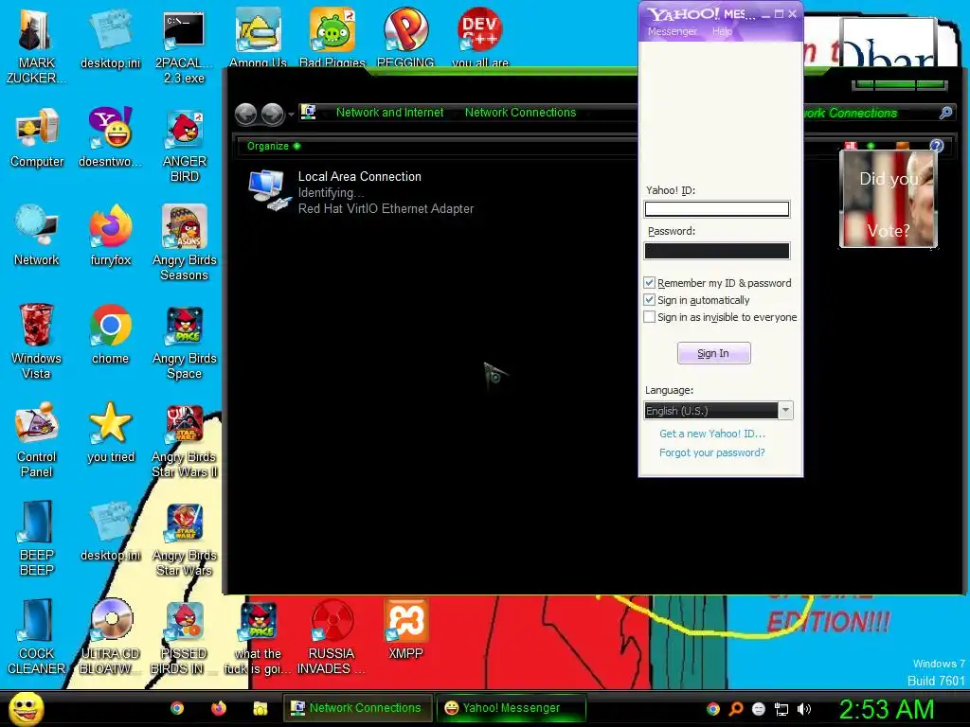Launch Angry Birds Seasons
Image resolution: width=970 pixels, height=727 pixels.
185,243
